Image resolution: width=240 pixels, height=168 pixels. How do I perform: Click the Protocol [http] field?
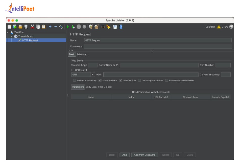93,65
